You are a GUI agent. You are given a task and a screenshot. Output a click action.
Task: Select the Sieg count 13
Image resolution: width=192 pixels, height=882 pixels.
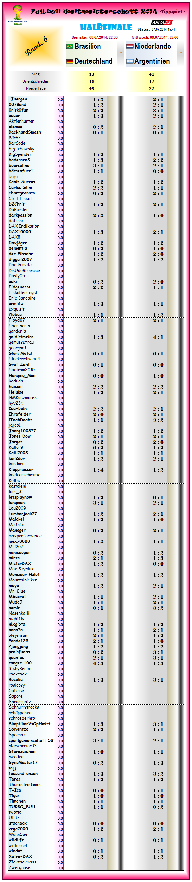tap(91, 74)
